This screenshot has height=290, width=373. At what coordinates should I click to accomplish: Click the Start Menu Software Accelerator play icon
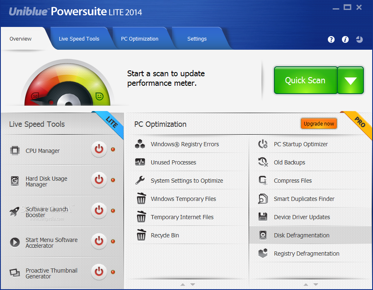tap(15, 242)
